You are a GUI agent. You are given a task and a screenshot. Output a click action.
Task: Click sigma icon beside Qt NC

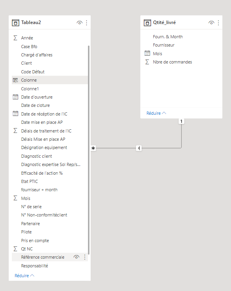click(x=15, y=249)
